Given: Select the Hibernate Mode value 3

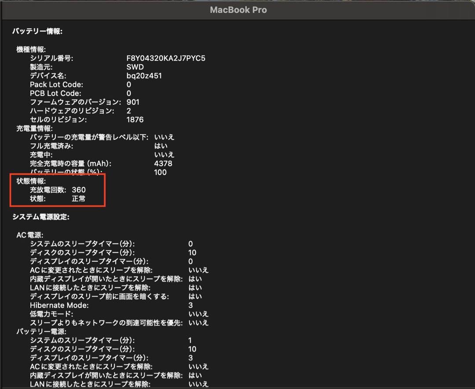Looking at the screenshot, I should point(190,306).
